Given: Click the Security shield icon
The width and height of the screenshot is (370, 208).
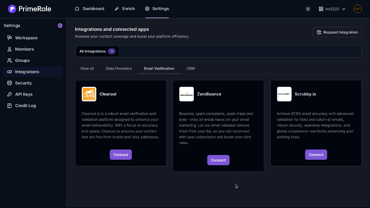Looking at the screenshot, I should (x=10, y=83).
